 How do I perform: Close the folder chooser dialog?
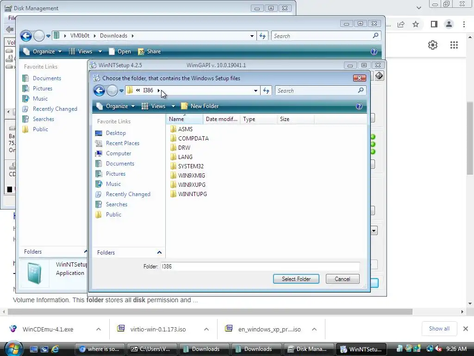pyautogui.click(x=359, y=78)
